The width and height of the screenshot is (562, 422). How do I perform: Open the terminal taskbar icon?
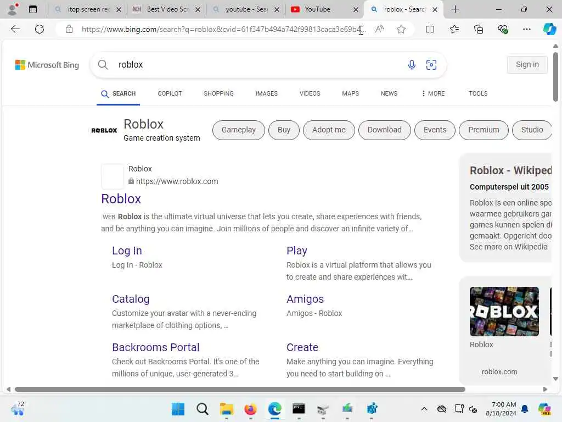pos(299,409)
